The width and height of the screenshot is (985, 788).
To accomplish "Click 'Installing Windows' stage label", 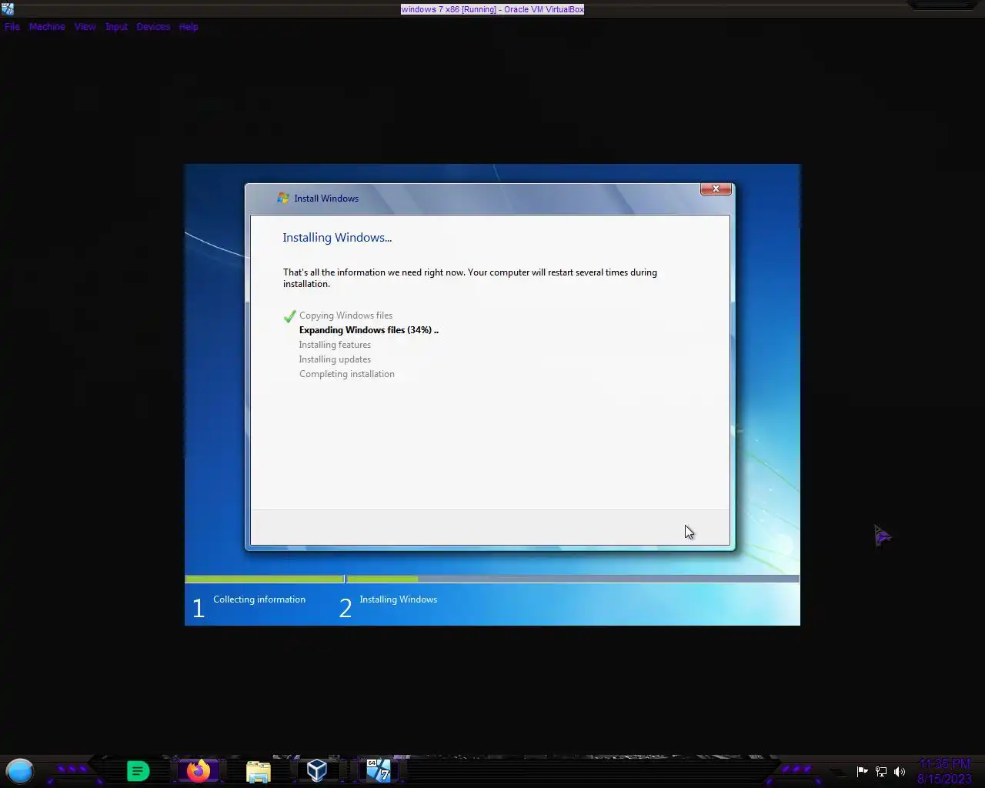I will (398, 599).
